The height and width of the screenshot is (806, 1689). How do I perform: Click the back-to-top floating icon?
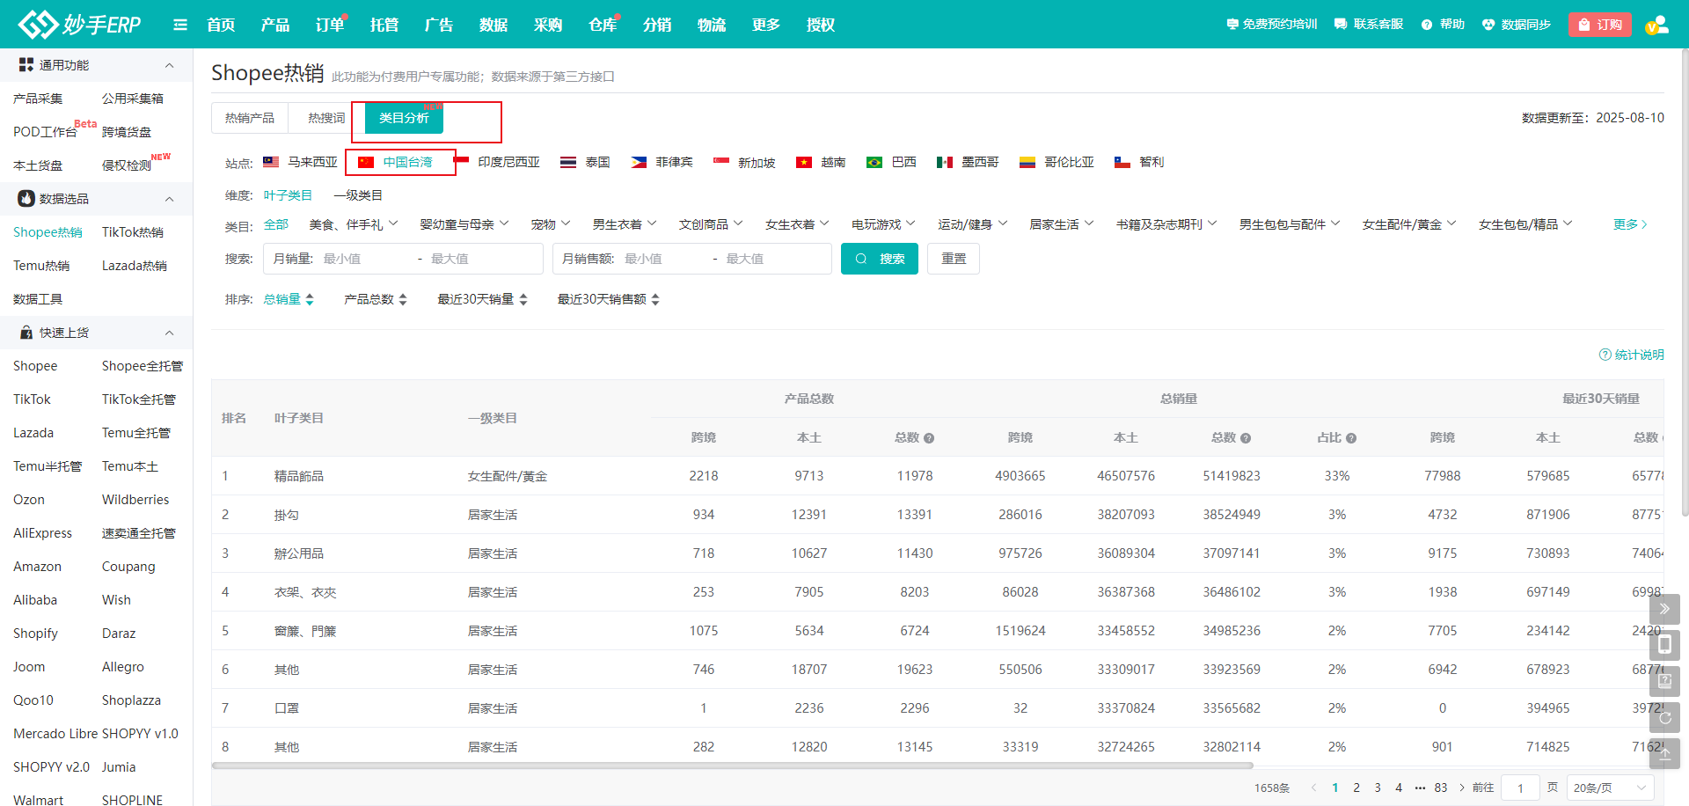pos(1664,754)
